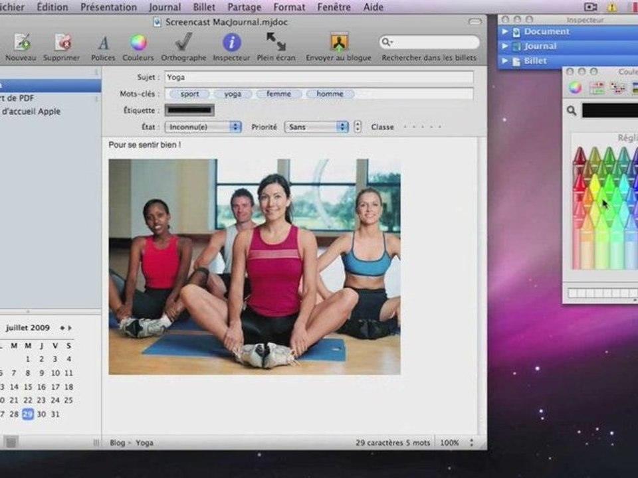
Task: Open the État dropdown showing Inconnu(e)
Action: pyautogui.click(x=203, y=127)
